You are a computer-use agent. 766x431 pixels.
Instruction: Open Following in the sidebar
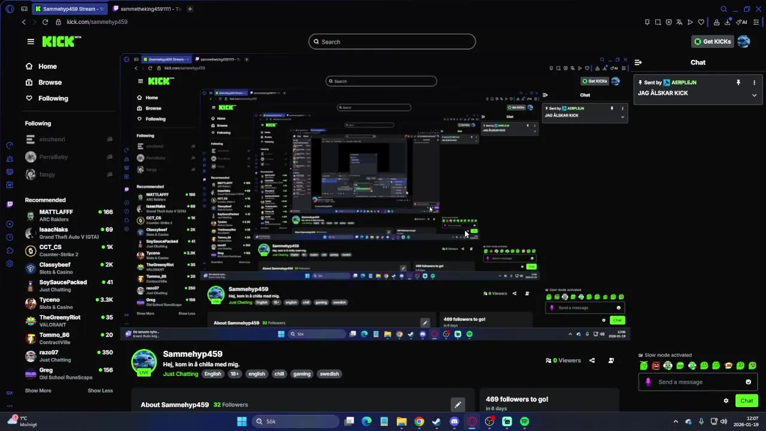click(47, 98)
